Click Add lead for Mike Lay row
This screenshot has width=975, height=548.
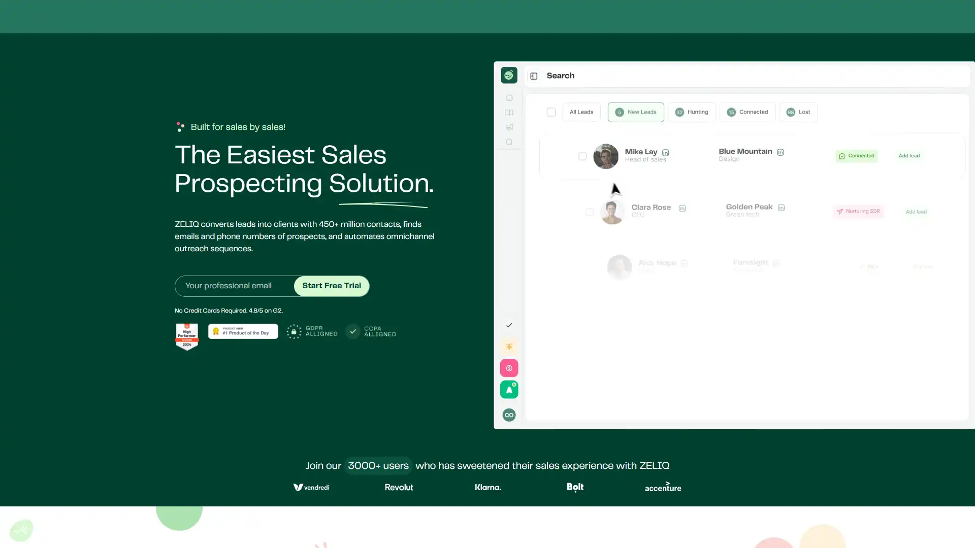pyautogui.click(x=908, y=155)
